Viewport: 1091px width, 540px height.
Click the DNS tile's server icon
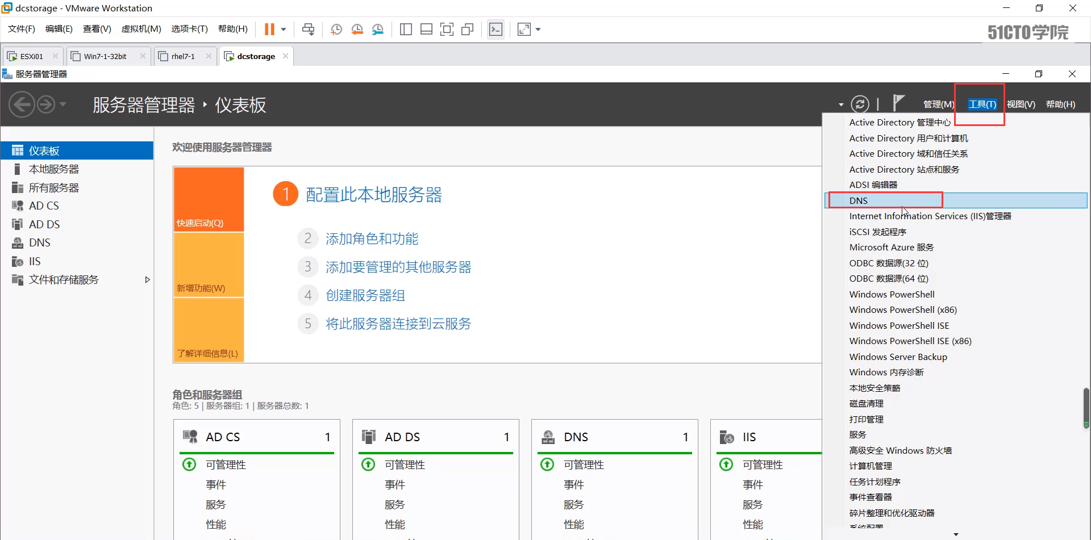pyautogui.click(x=548, y=437)
